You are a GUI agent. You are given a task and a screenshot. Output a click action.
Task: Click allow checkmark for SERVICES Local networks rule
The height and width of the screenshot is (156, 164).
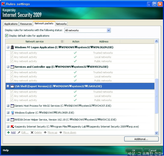click(75, 76)
